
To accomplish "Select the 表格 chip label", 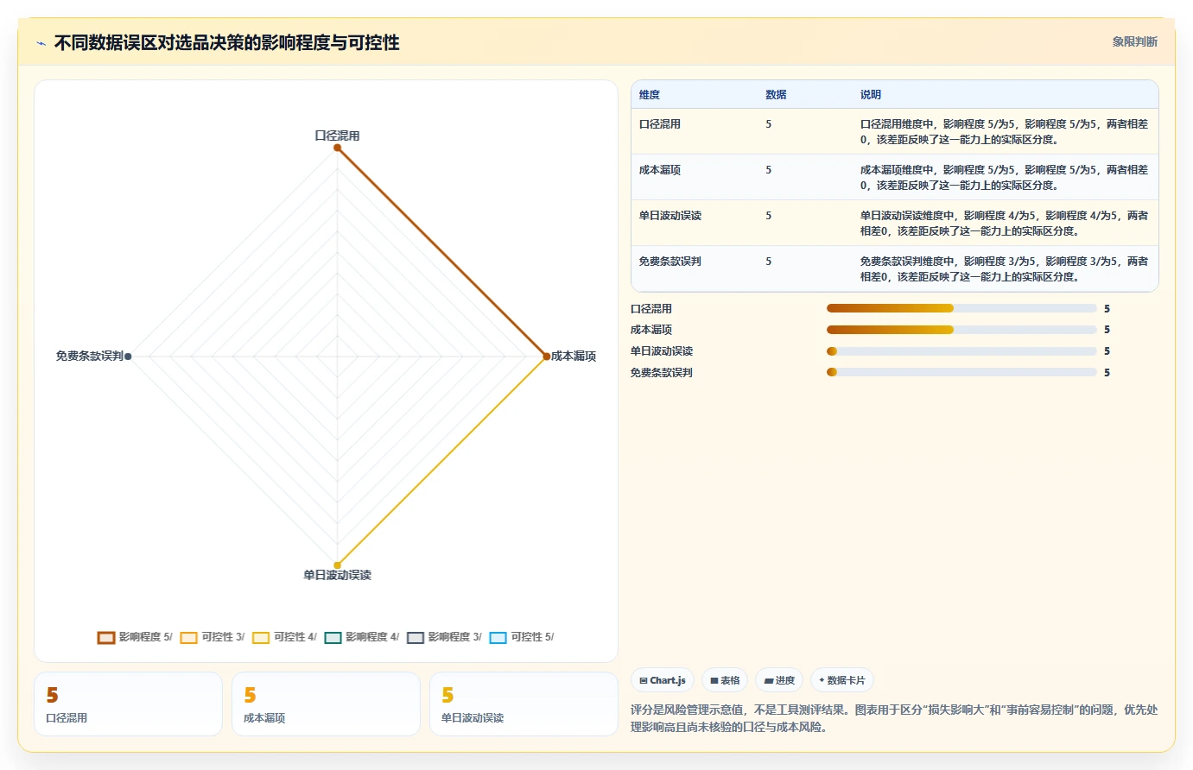I will click(731, 680).
